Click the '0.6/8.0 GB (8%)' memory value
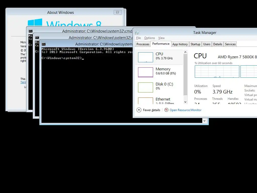Screen dimensions: 257x193 [x=166, y=73]
